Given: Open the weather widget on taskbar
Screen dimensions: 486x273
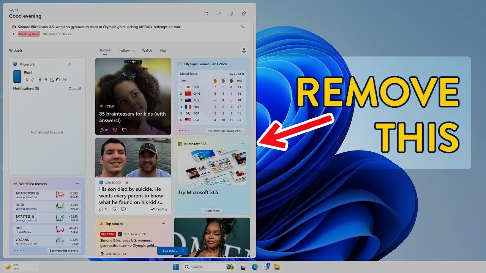Looking at the screenshot, I should (x=21, y=267).
